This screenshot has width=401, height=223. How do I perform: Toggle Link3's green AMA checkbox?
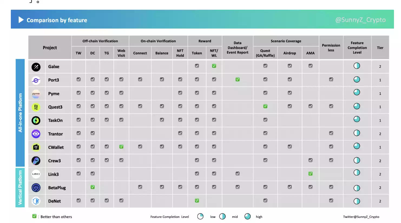tap(310, 174)
